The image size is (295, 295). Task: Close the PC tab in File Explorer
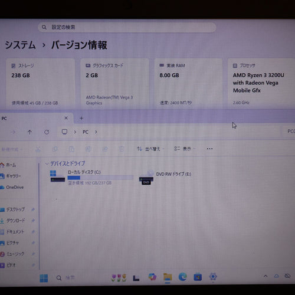(66, 118)
